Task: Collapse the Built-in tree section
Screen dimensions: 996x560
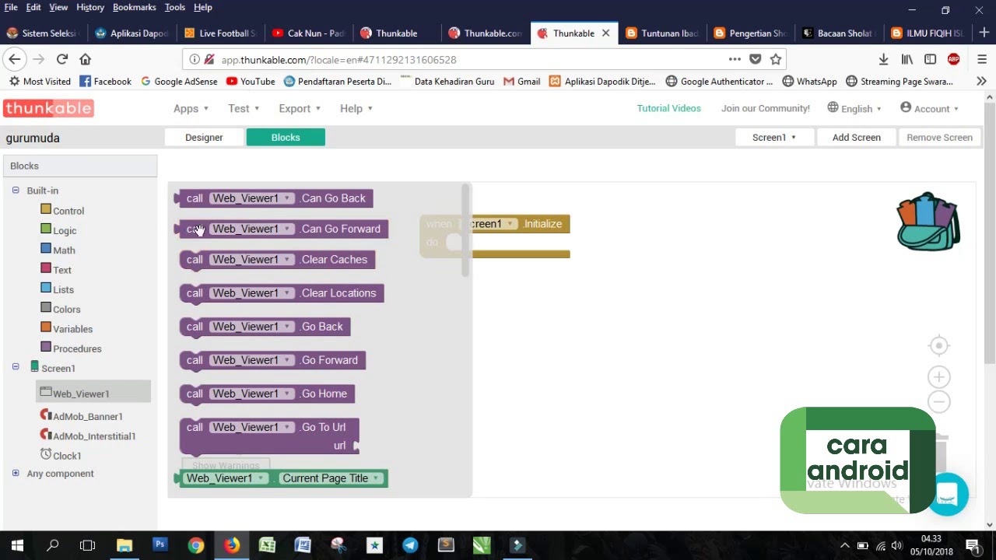Action: (x=16, y=190)
